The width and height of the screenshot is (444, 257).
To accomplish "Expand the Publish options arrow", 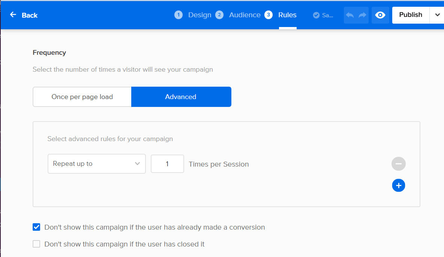I will [x=437, y=15].
